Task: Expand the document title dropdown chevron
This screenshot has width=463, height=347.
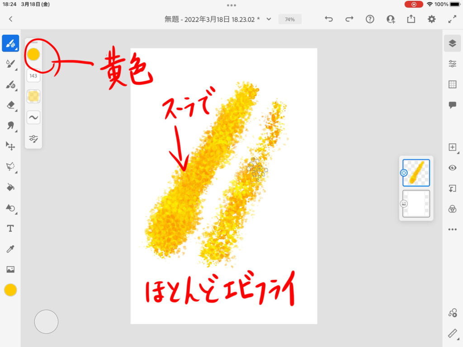Action: click(x=269, y=19)
